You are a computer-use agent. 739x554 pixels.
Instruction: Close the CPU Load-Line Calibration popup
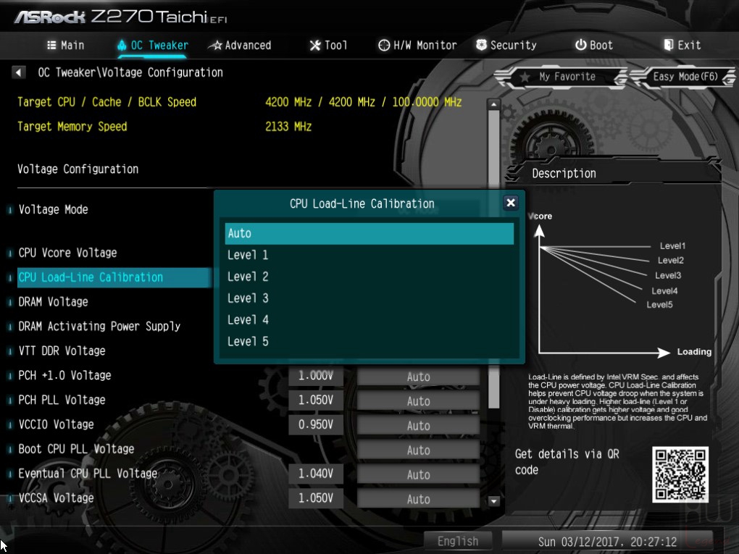click(511, 203)
